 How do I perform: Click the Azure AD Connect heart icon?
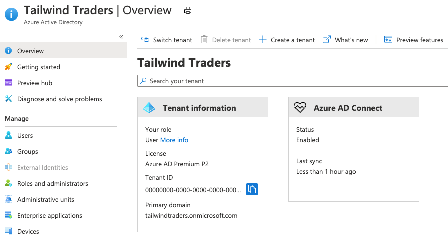(300, 108)
